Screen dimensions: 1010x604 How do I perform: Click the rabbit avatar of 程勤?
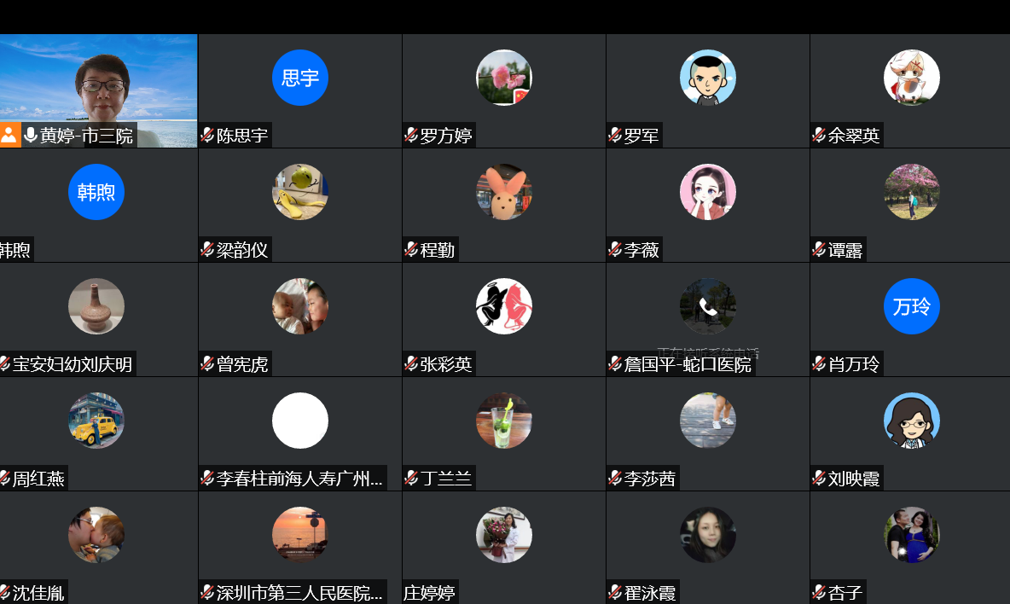pyautogui.click(x=503, y=192)
